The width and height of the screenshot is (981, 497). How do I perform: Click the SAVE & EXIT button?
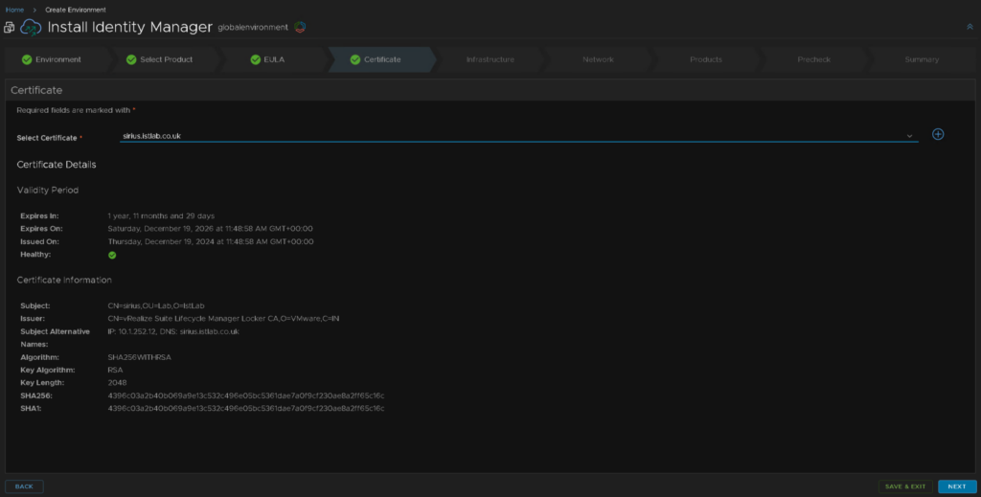pos(905,486)
